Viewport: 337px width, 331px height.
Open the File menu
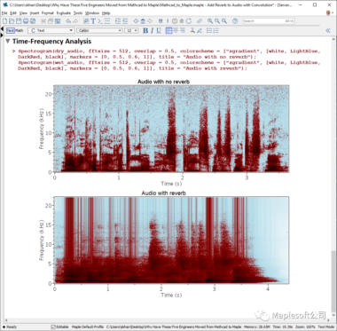coord(4,13)
